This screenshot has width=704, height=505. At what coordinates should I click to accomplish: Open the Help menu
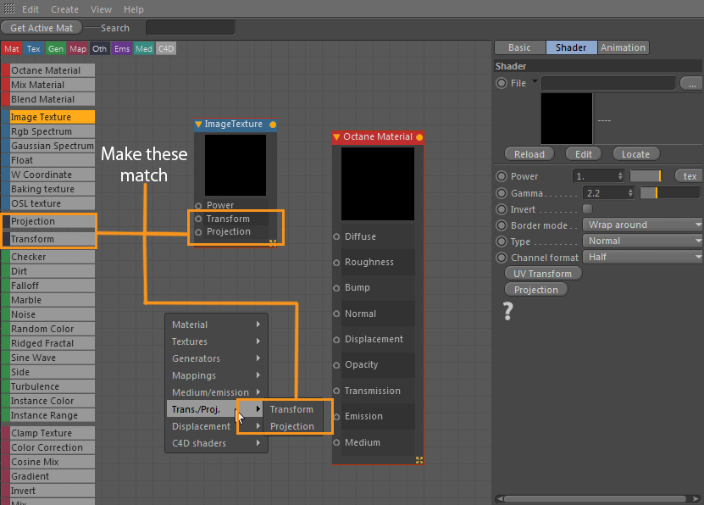(134, 9)
